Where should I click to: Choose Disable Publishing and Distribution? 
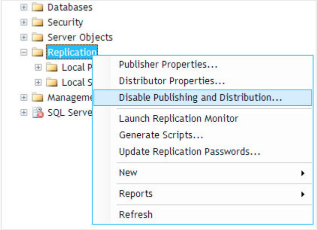(x=200, y=98)
